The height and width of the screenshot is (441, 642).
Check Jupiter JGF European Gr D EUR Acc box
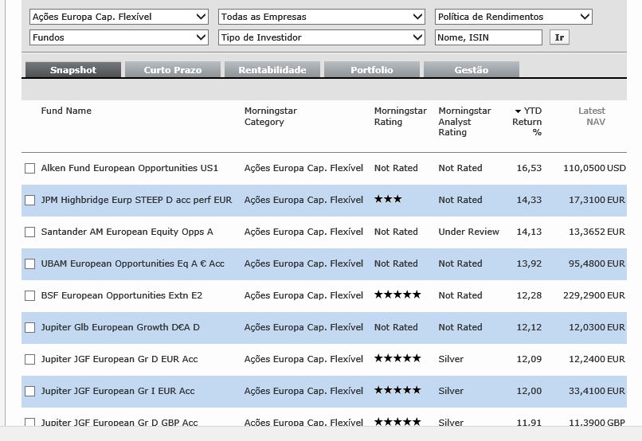click(30, 360)
